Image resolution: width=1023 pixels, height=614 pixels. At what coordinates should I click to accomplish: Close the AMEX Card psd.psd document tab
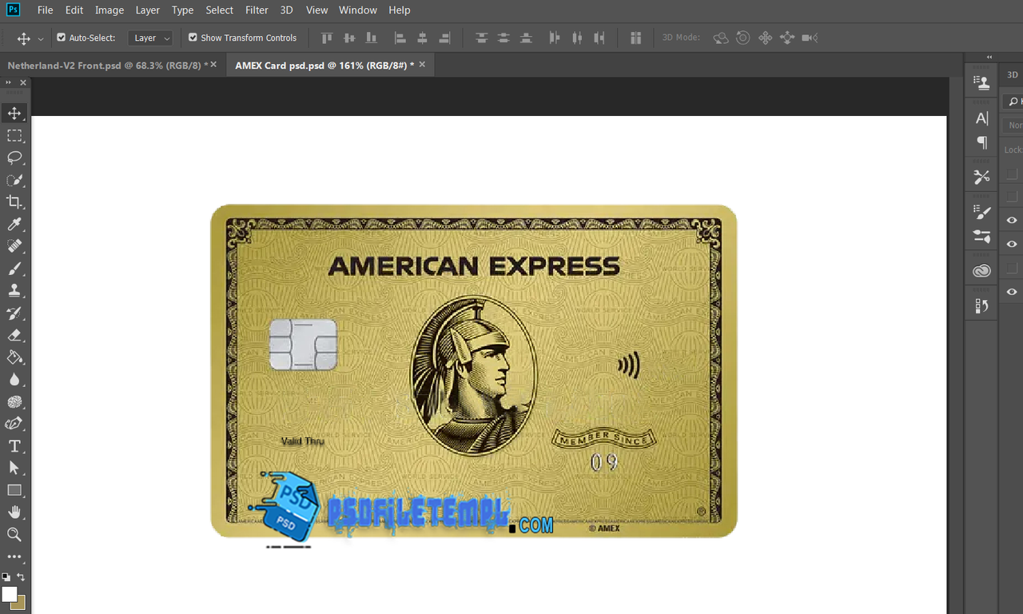422,65
